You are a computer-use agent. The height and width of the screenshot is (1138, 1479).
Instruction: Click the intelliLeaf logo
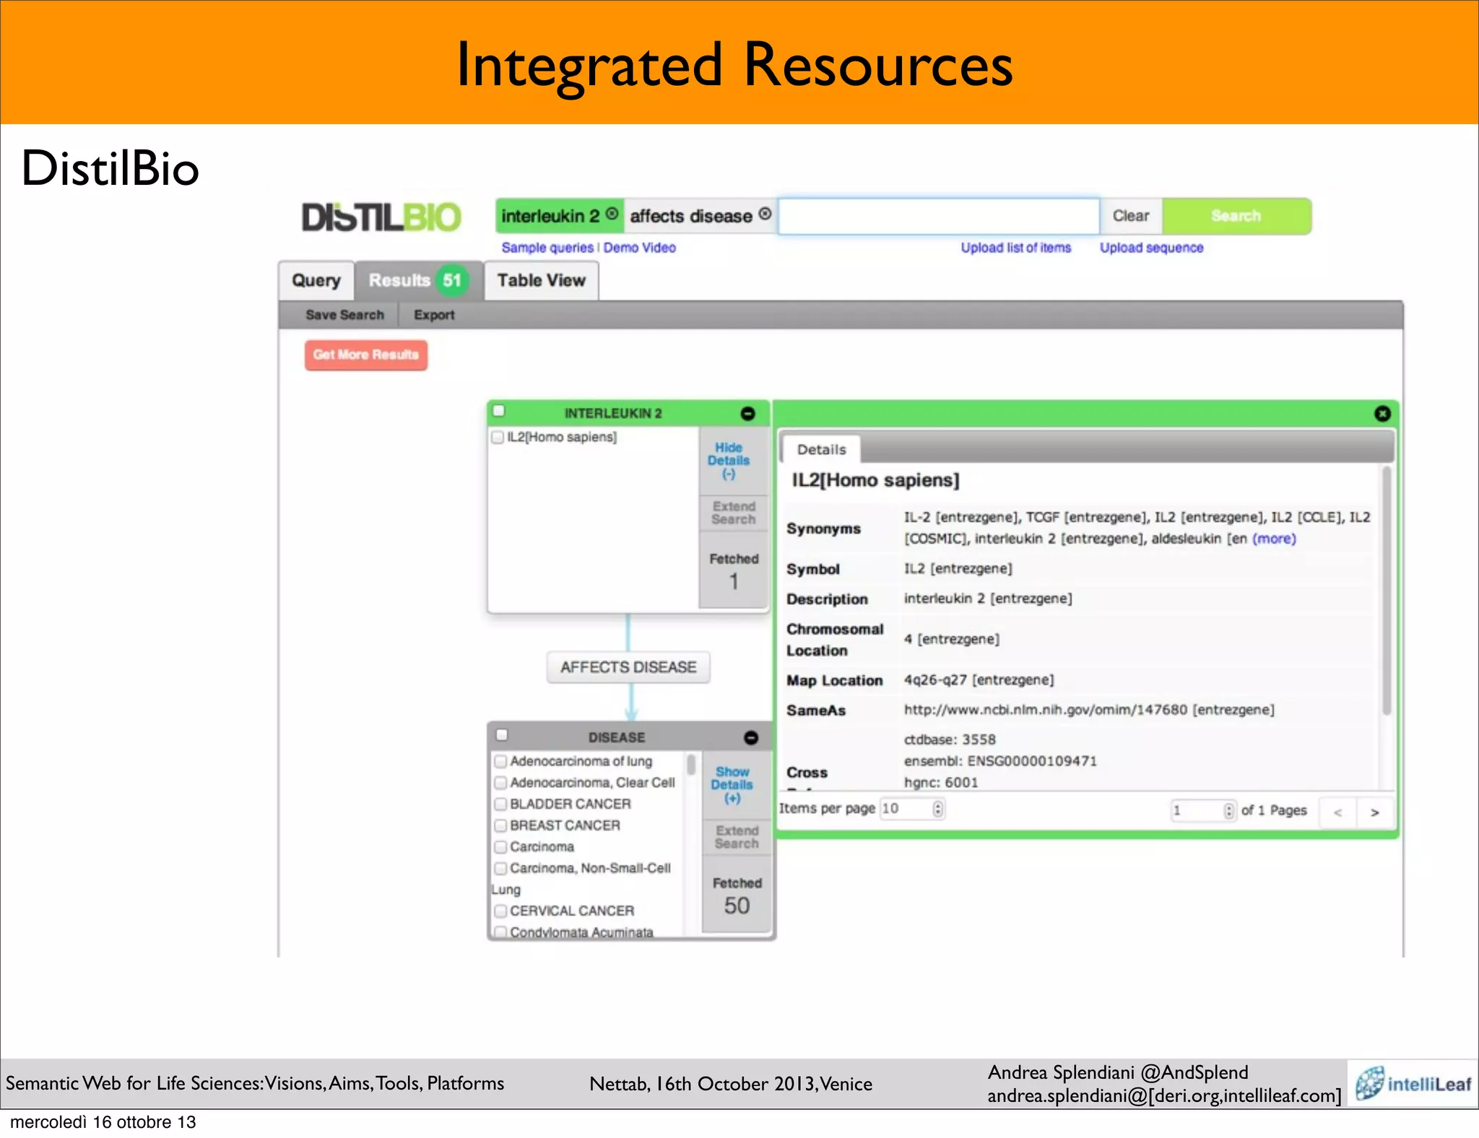[1413, 1083]
